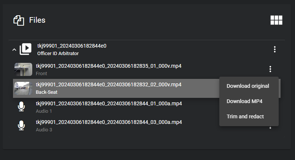The image size is (295, 160).
Task: Click the tkj99901_20240306182844e0 group title
Action: click(72, 46)
